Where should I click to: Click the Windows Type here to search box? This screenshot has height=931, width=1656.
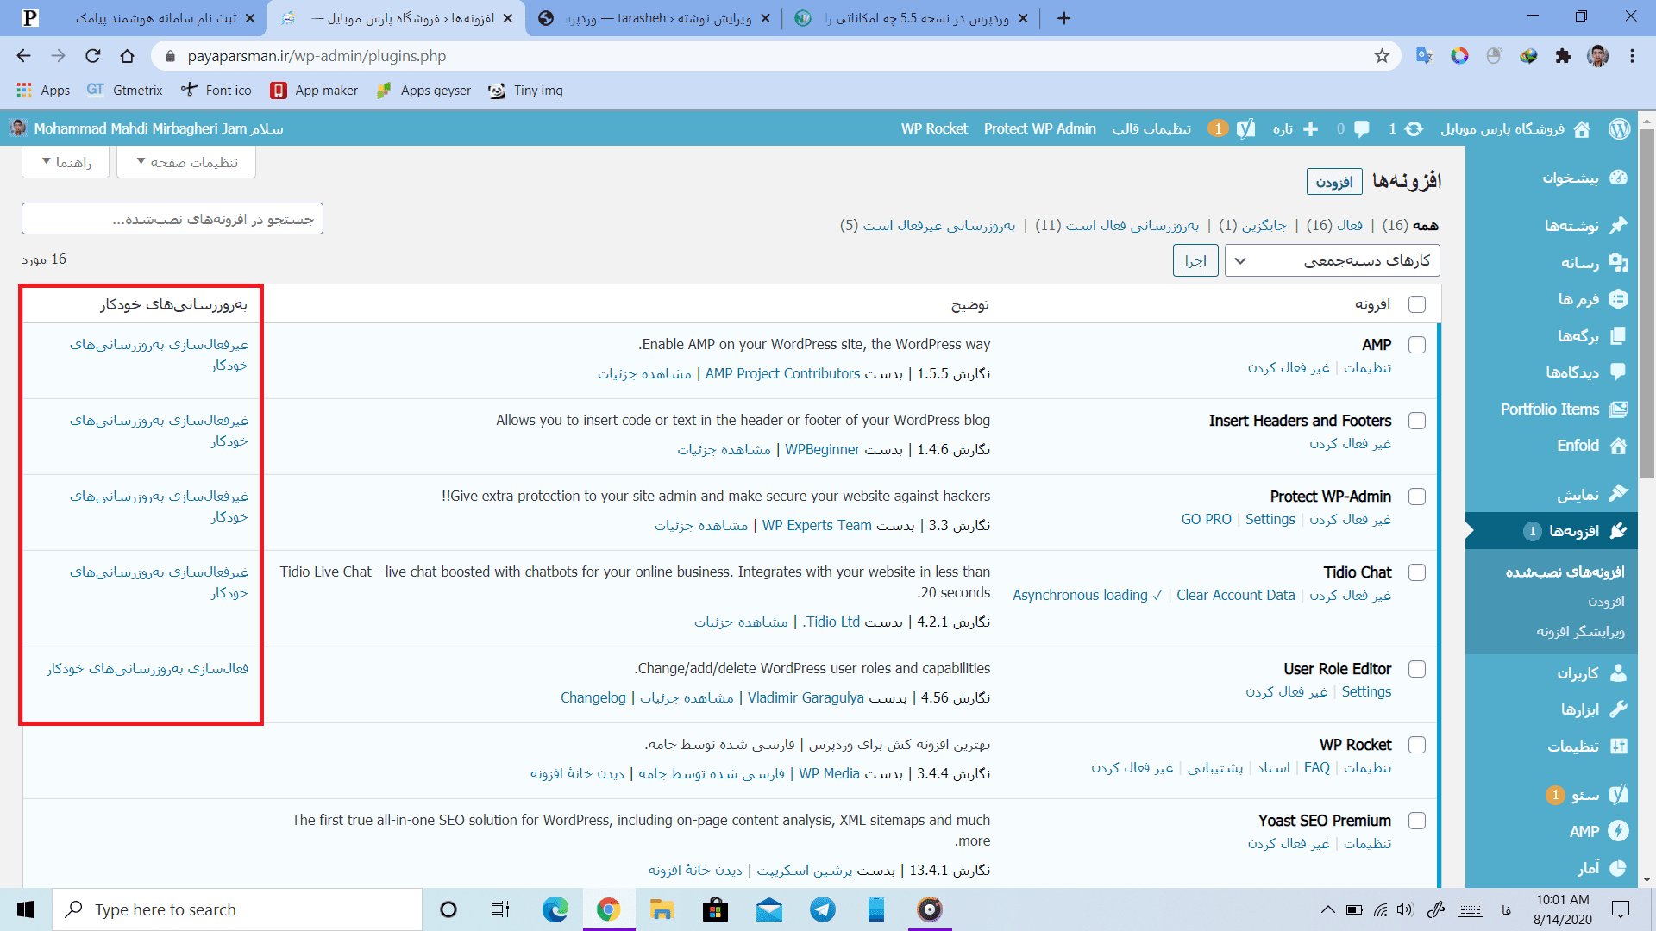(x=237, y=909)
